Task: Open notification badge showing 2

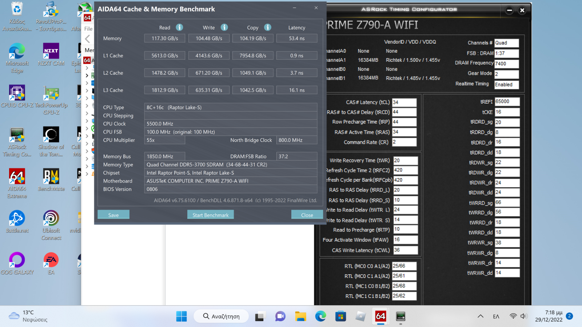Action: (569, 316)
